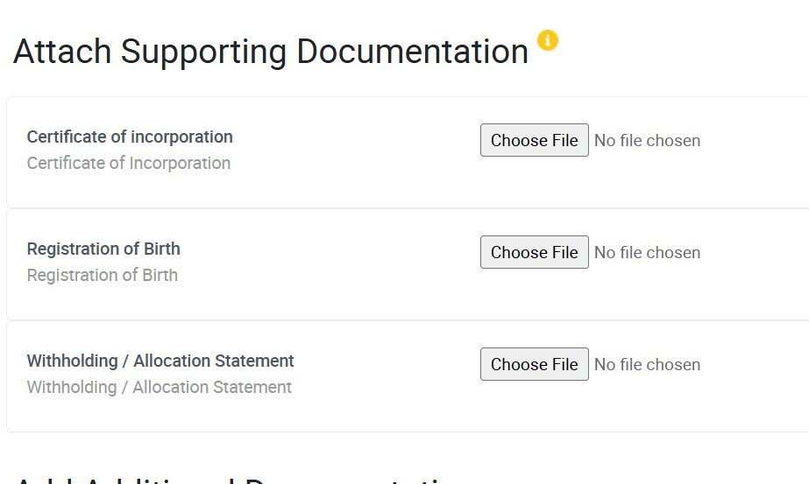This screenshot has width=809, height=484.
Task: Choose File for Registration of Birth
Action: click(534, 252)
